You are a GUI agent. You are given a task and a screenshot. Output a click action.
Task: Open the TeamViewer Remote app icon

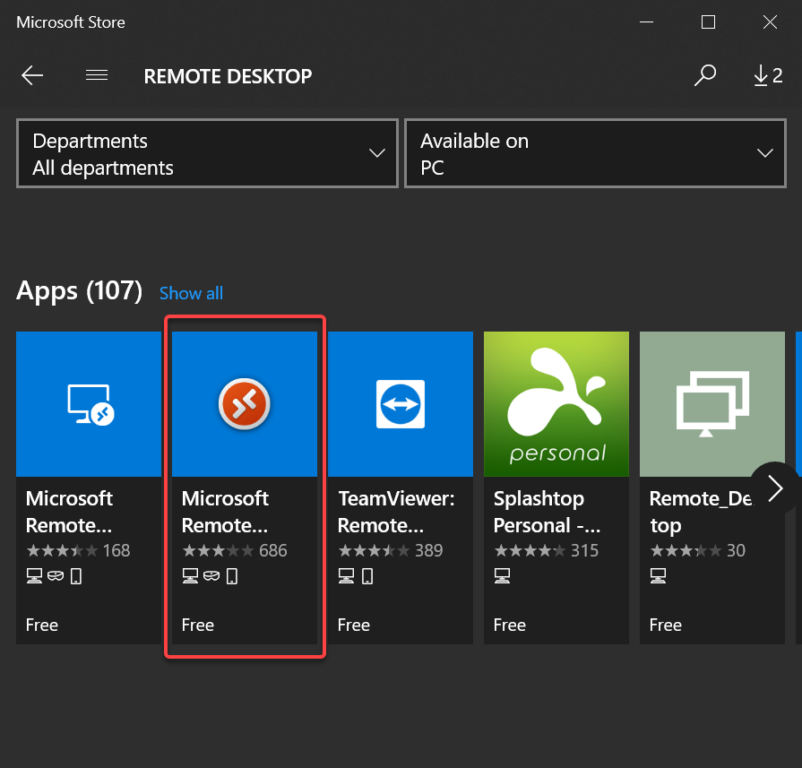pos(400,403)
